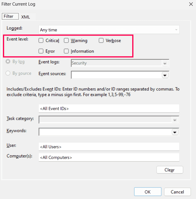Expand the Event logs Security dropdown

pyautogui.click(x=165, y=63)
